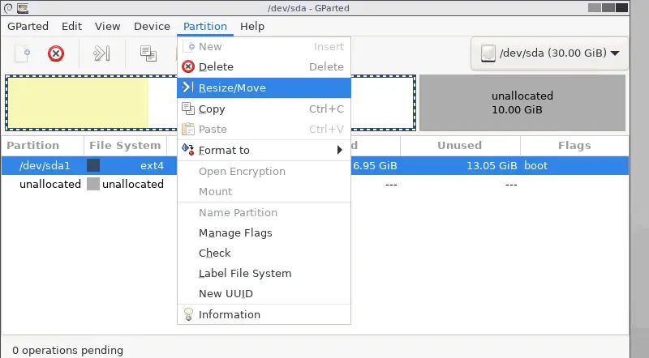
Task: Select Manage Flags menu entry
Action: 264,232
